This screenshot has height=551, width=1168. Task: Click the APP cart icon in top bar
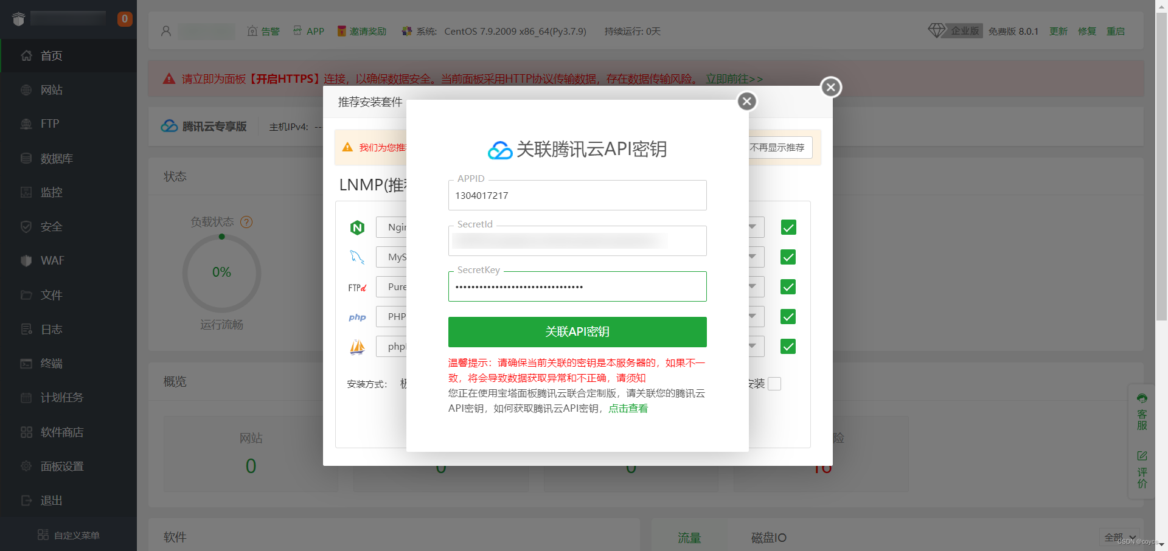pyautogui.click(x=297, y=30)
